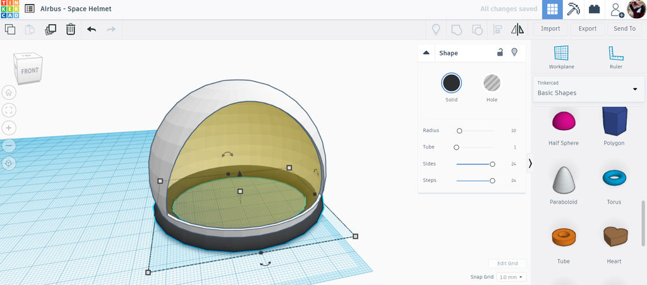Screen dimensions: 647x285
Task: Undo the last action
Action: coord(92,29)
